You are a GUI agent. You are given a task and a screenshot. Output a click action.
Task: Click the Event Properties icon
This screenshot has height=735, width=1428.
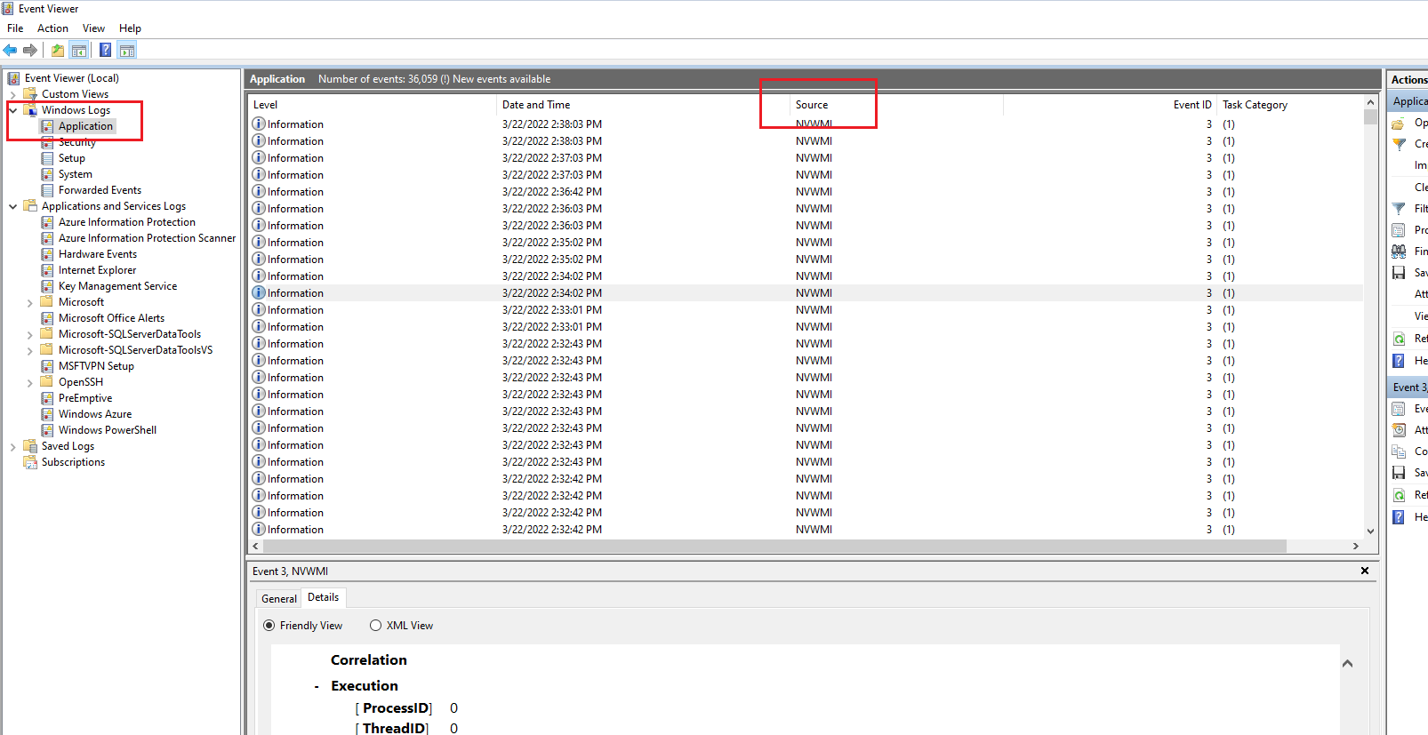click(x=1399, y=409)
